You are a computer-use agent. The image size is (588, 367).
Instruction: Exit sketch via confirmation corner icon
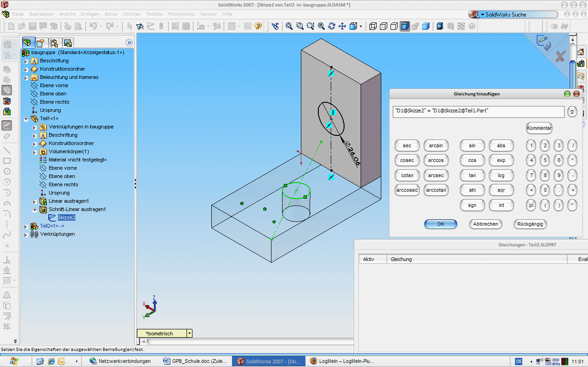(x=545, y=43)
